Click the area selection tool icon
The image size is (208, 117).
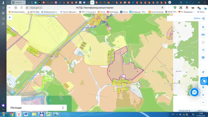(203, 42)
